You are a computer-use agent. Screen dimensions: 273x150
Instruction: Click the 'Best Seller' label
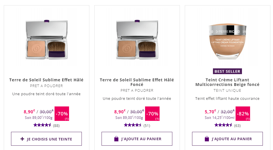click(227, 71)
